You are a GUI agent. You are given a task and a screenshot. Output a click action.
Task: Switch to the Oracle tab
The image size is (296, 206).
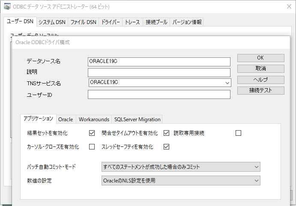66,119
